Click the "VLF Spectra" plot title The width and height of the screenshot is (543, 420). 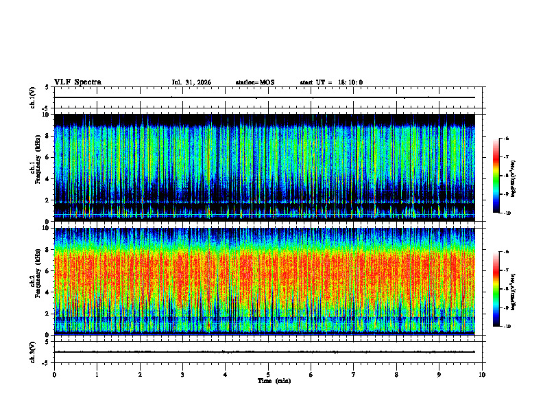tap(77, 82)
